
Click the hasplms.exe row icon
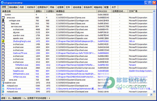pyautogui.click(x=3, y=71)
